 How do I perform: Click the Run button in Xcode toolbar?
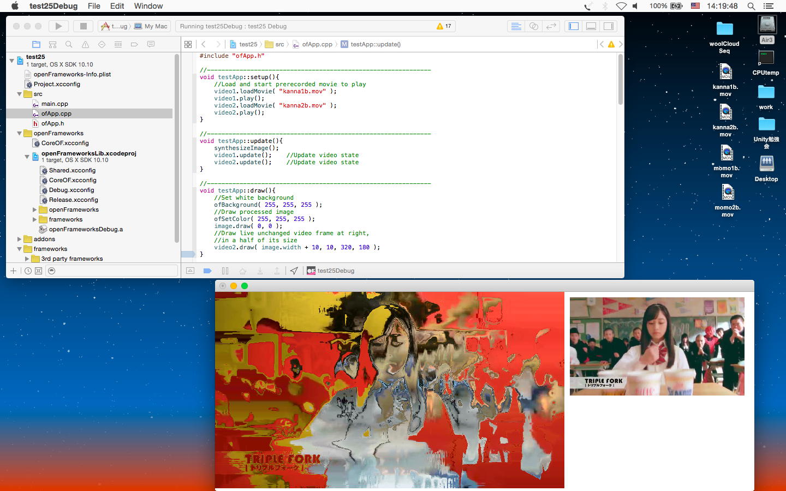(58, 26)
